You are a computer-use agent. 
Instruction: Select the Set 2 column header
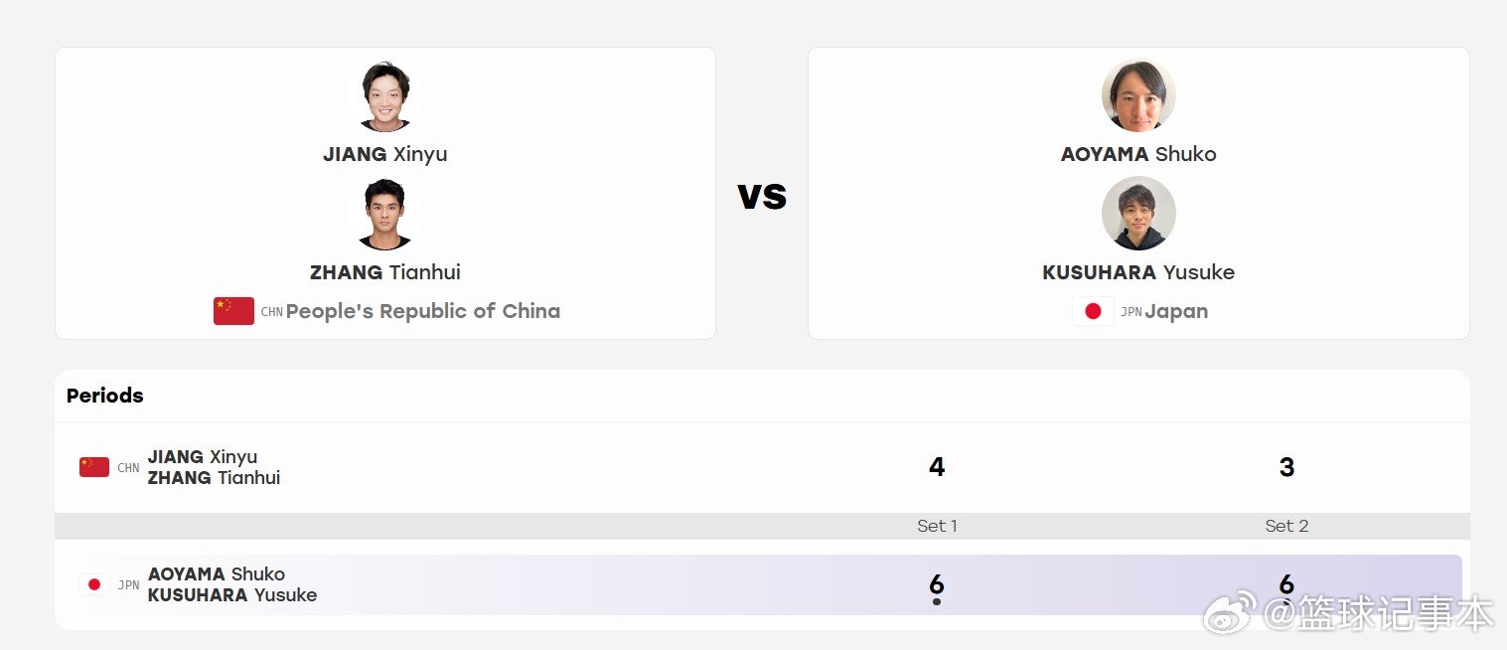pyautogui.click(x=1286, y=526)
